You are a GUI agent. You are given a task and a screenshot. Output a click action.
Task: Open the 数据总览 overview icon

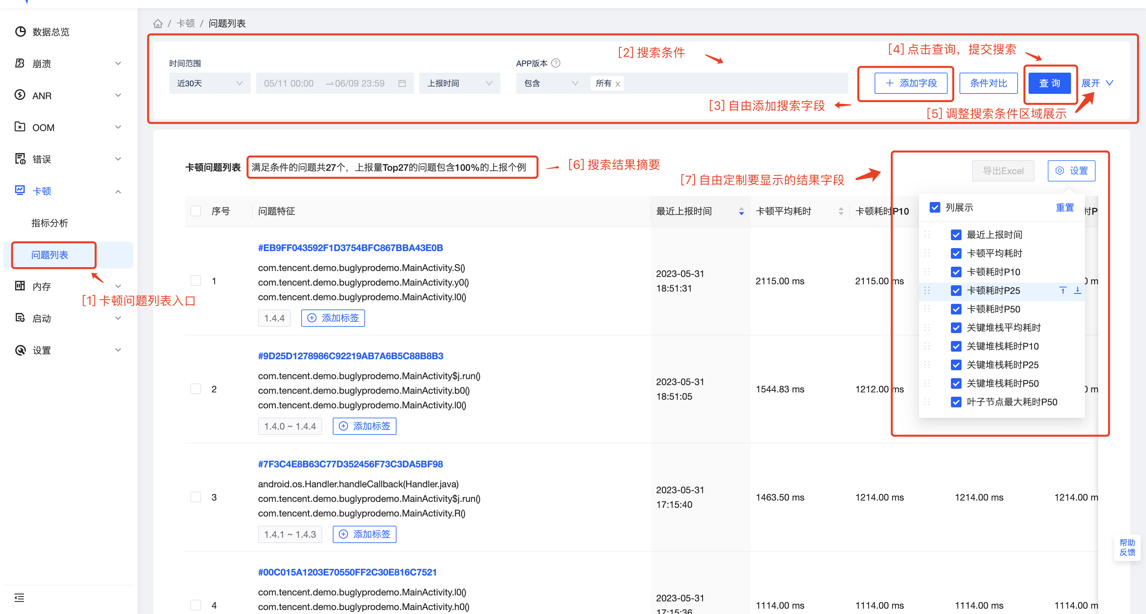click(x=20, y=32)
